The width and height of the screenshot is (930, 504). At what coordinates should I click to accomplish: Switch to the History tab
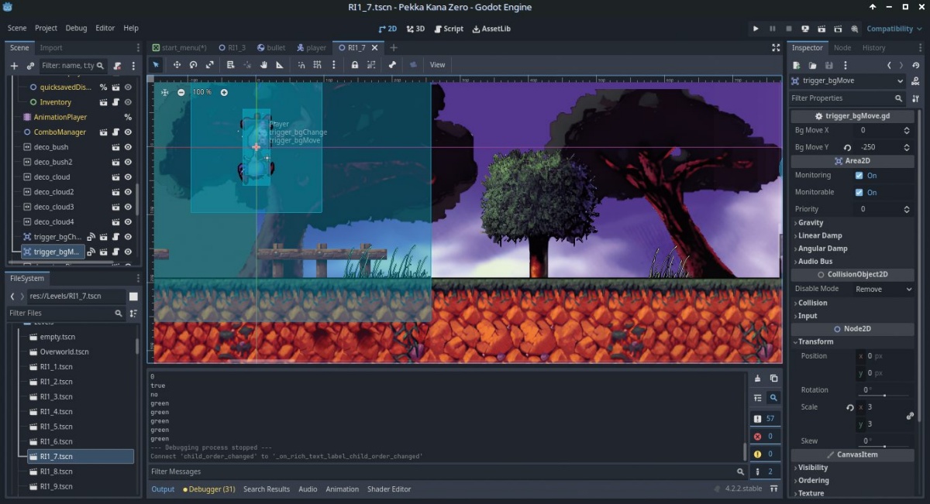(x=873, y=48)
